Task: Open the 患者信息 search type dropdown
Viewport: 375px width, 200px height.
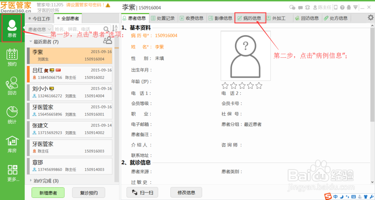Action: click(x=39, y=29)
